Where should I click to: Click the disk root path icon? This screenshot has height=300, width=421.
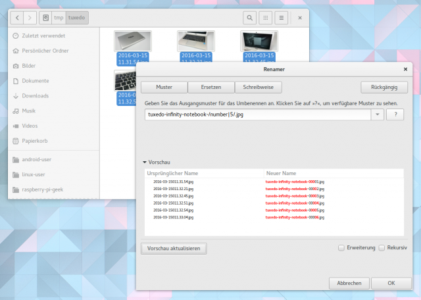[45, 18]
